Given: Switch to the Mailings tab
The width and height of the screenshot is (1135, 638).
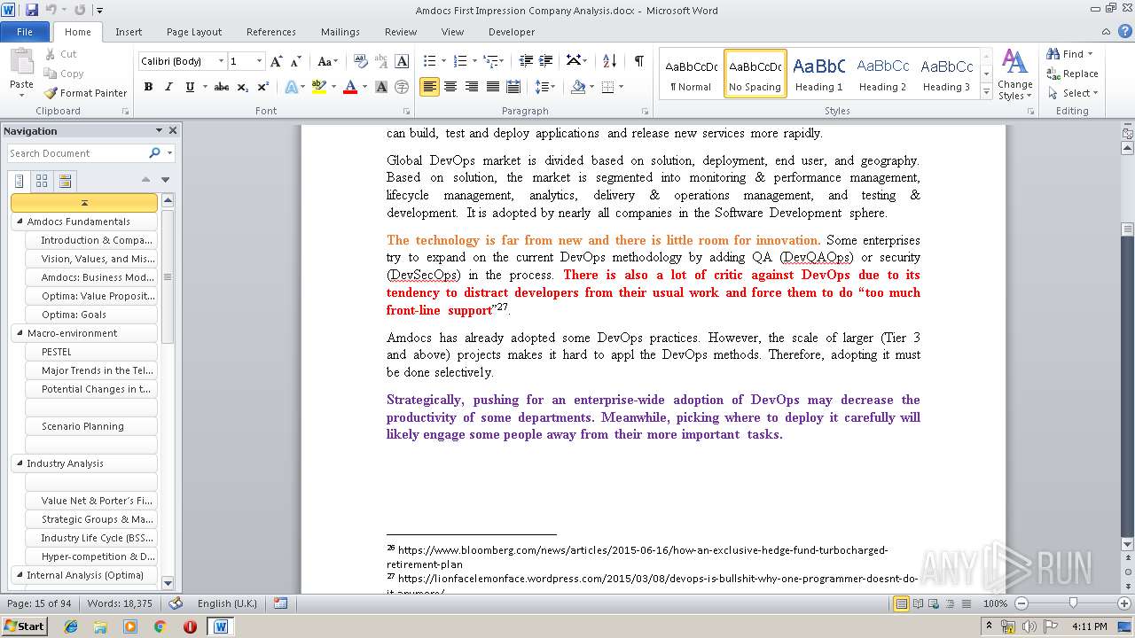Looking at the screenshot, I should (x=340, y=32).
